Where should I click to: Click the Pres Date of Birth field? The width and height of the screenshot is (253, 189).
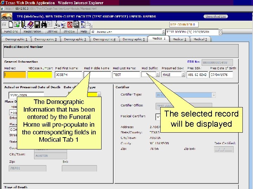(x=221, y=75)
